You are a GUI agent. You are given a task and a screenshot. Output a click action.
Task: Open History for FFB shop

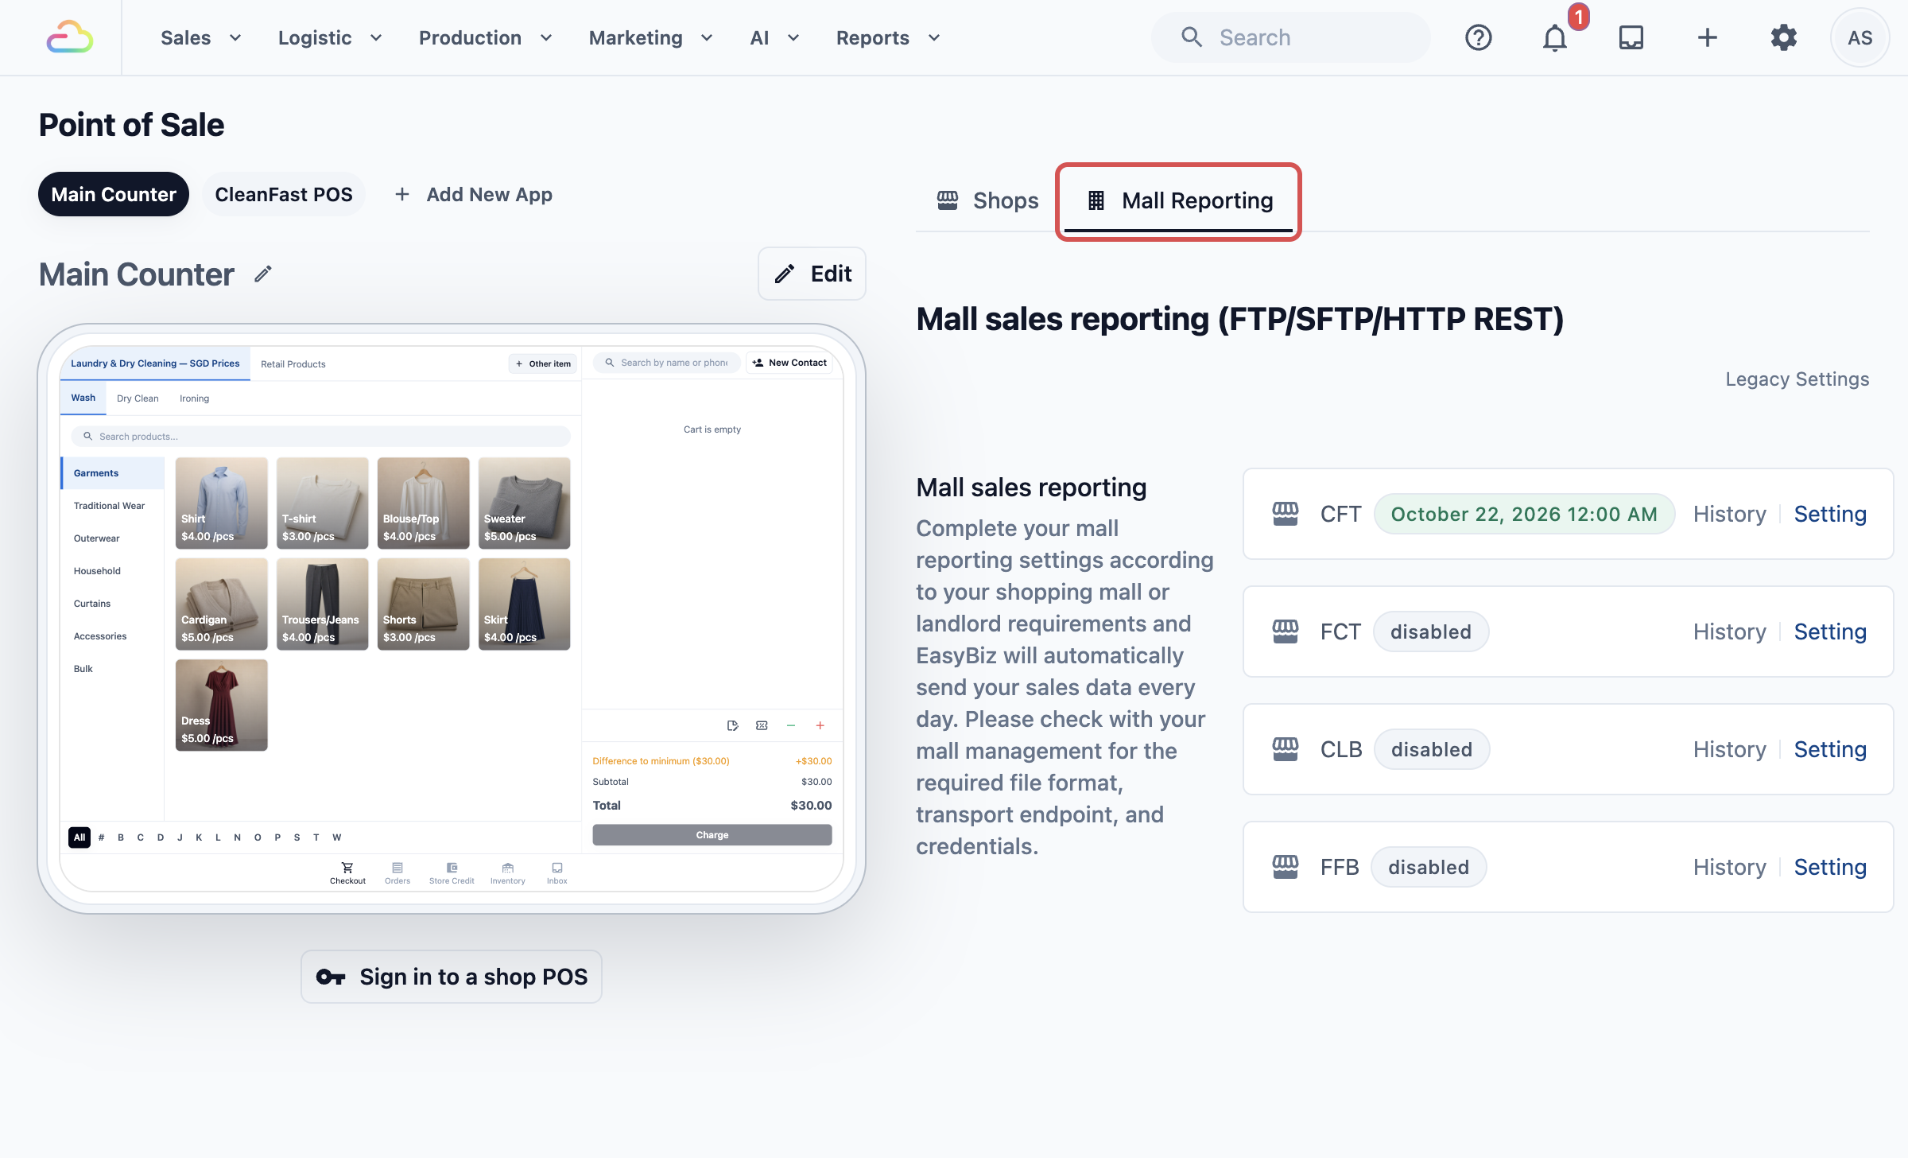click(1729, 868)
